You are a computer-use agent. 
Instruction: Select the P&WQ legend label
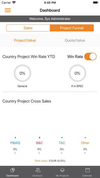(x=15, y=143)
